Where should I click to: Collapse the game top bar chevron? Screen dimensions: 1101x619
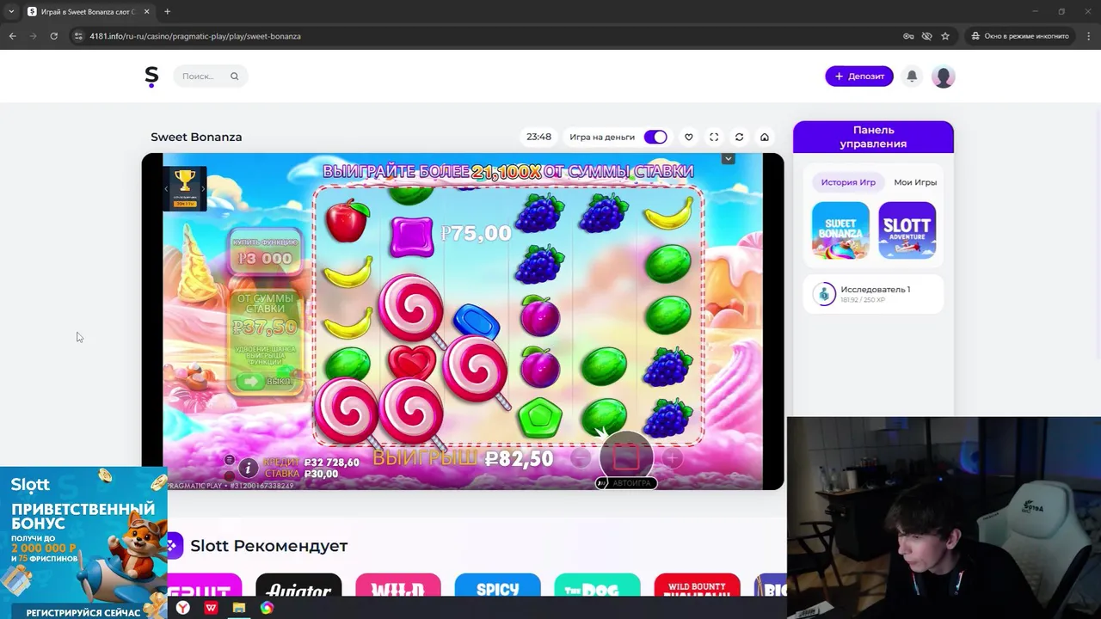(x=728, y=159)
